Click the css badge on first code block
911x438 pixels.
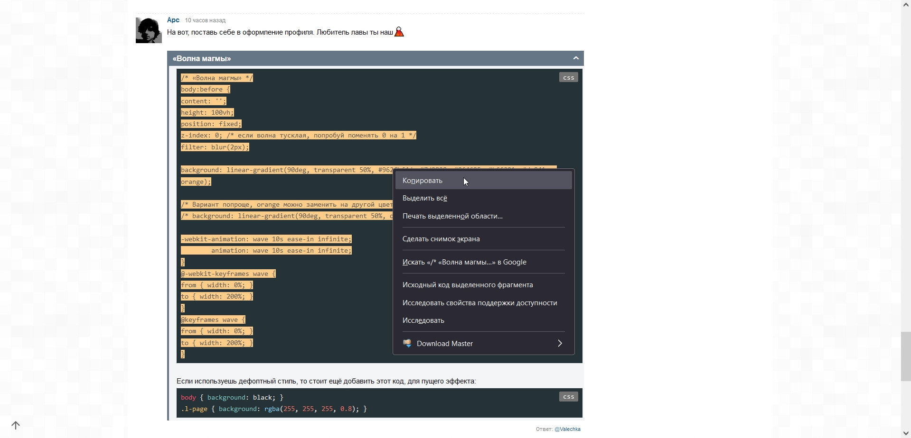click(x=568, y=77)
